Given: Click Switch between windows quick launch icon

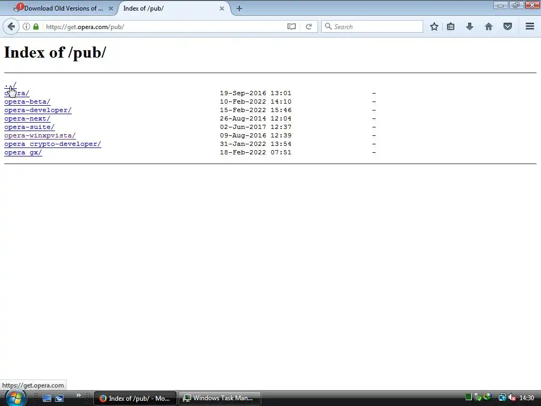Looking at the screenshot, I should (x=59, y=398).
